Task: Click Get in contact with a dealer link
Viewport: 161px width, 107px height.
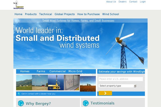Action: [x=38, y=94]
